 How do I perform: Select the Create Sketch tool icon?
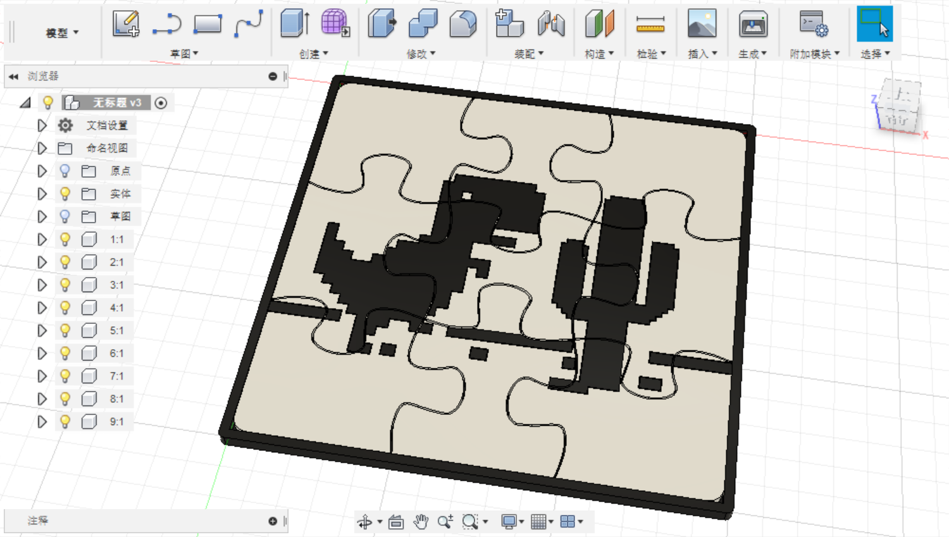coord(126,24)
